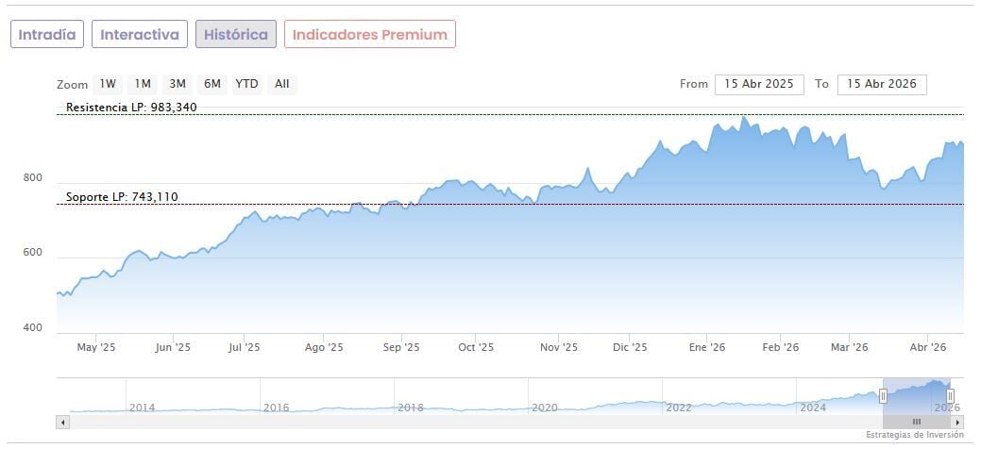Click the To date field
The height and width of the screenshot is (449, 981).
[882, 84]
